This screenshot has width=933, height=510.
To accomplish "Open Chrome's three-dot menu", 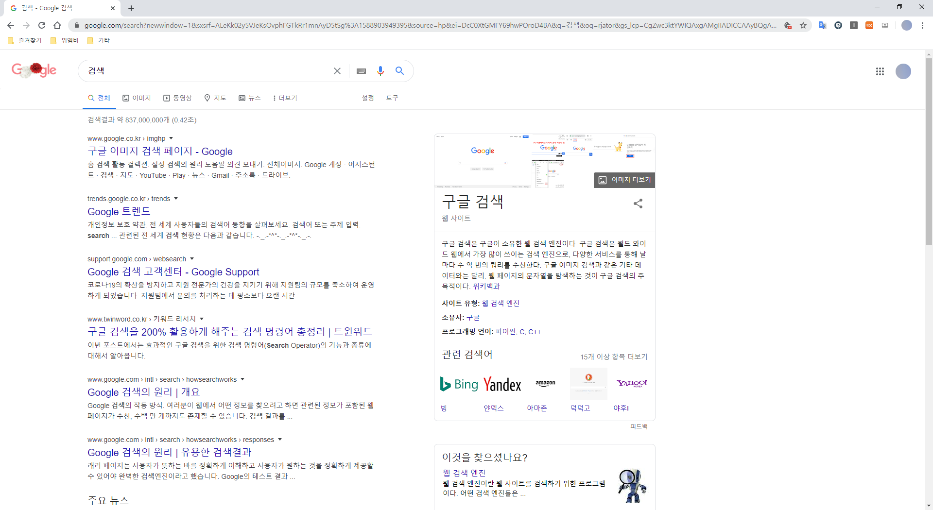I will (x=922, y=25).
